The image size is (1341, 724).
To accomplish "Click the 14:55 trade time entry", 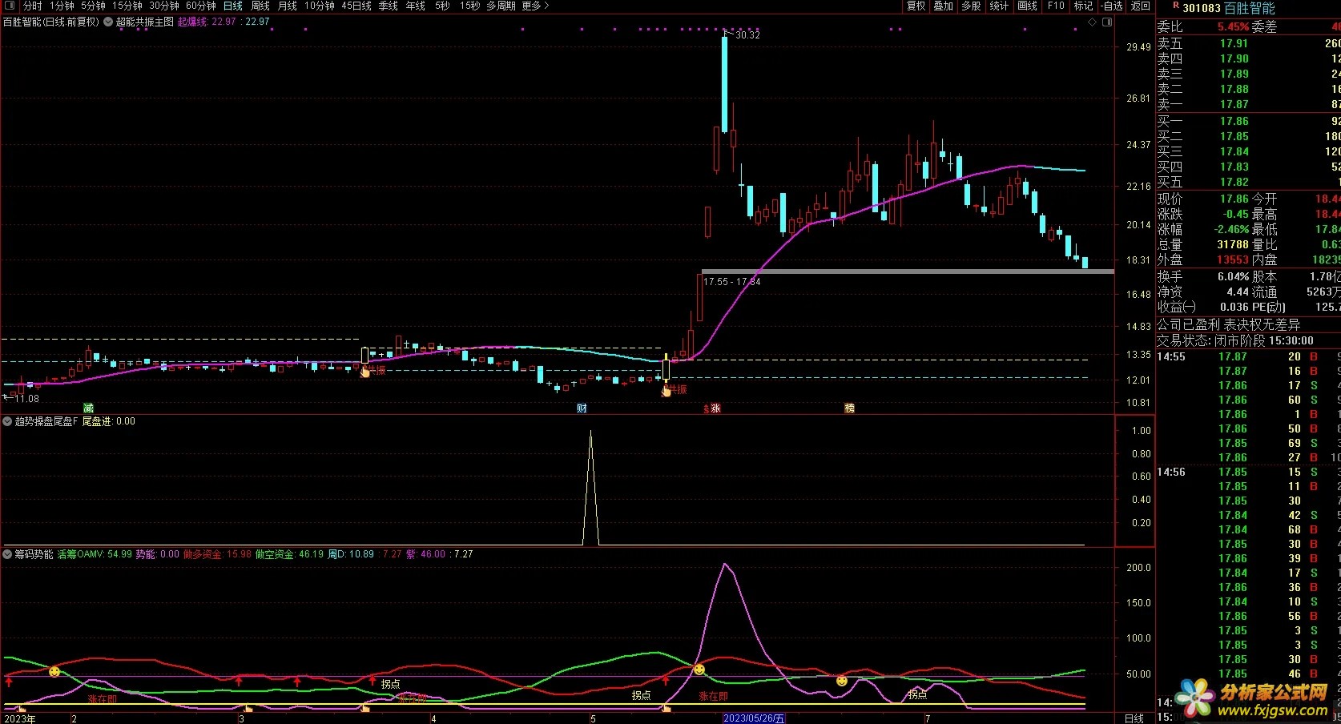I will click(1171, 356).
